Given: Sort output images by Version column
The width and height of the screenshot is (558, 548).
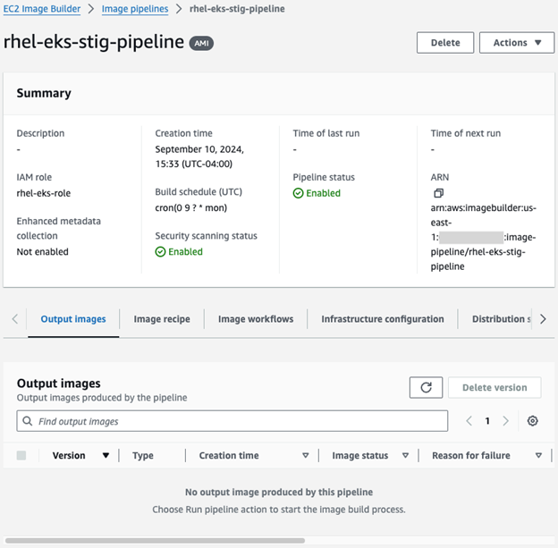Looking at the screenshot, I should (x=106, y=455).
